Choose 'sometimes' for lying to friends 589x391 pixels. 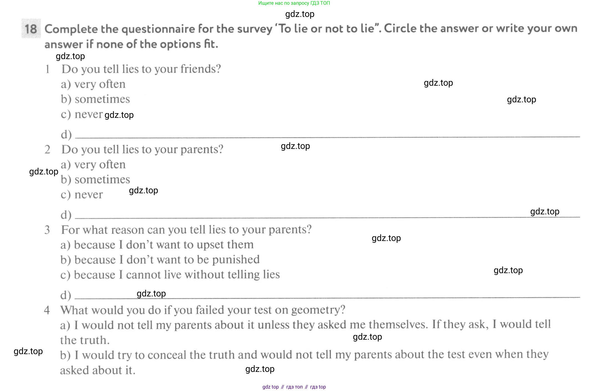[95, 99]
